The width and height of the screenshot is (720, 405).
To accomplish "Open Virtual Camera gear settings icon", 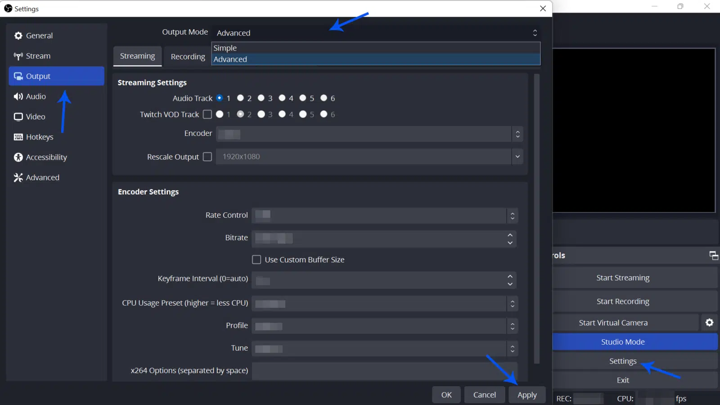I will click(x=709, y=322).
